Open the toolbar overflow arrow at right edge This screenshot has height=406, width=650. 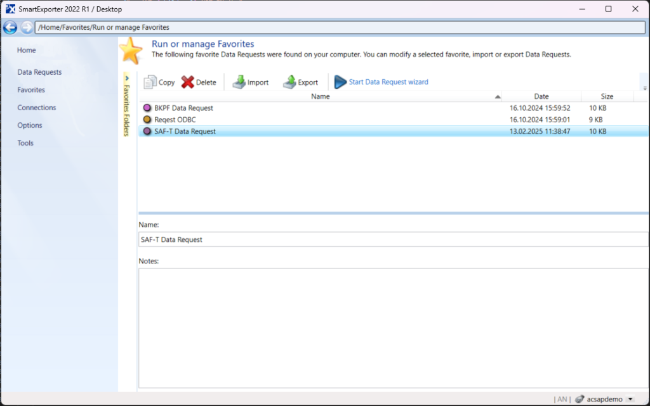645,87
